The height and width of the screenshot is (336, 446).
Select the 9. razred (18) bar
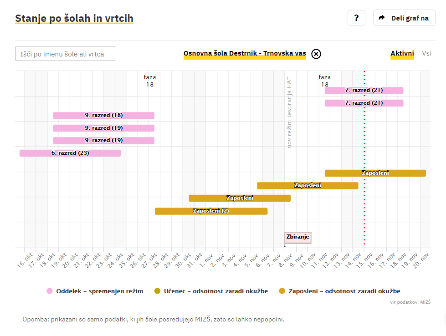[x=103, y=115]
